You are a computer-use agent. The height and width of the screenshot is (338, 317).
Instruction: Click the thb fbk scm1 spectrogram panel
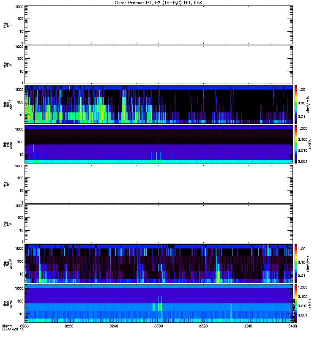pos(158,144)
